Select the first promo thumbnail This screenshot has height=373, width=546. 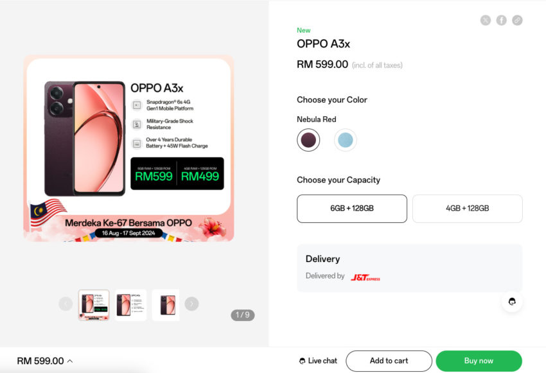(x=94, y=305)
